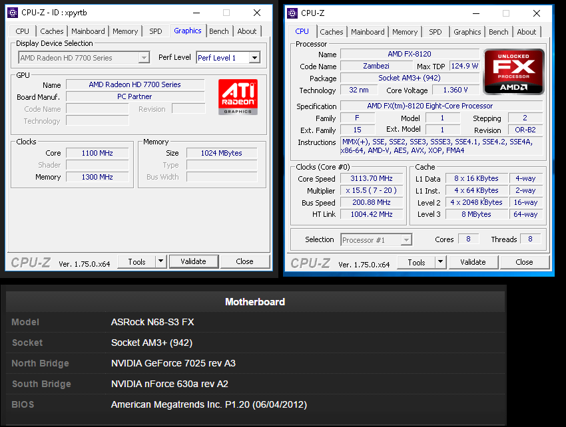Click the processor name 'AMD FX-8120'
This screenshot has width=566, height=427.
click(410, 54)
